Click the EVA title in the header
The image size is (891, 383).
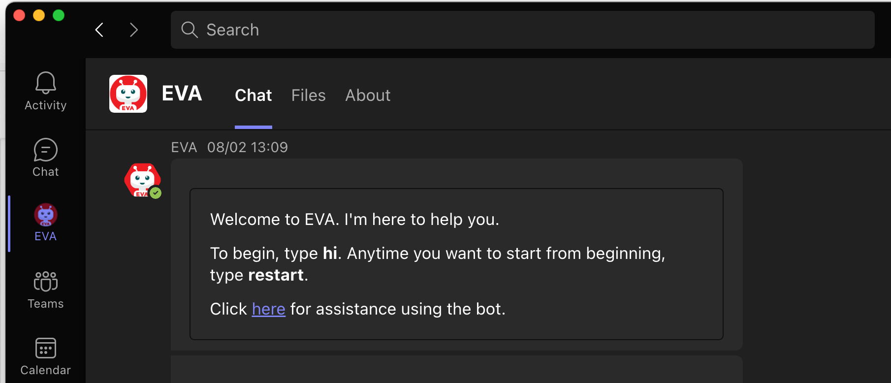pos(182,94)
